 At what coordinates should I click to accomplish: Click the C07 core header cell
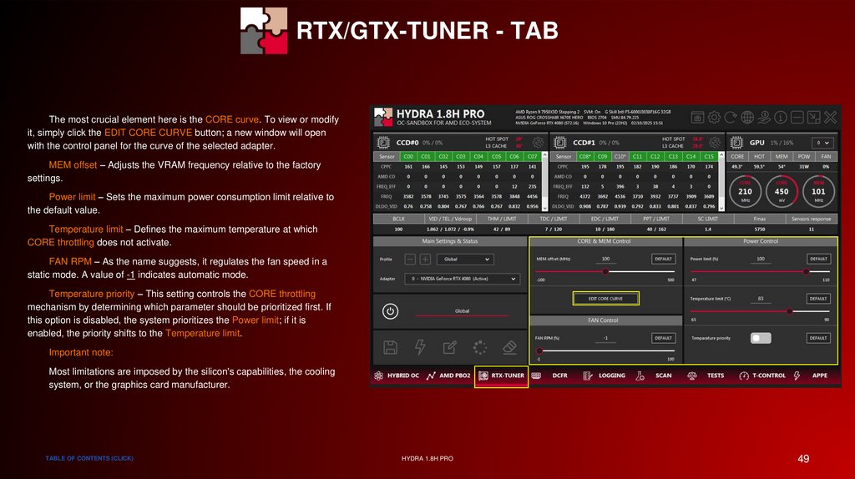pyautogui.click(x=532, y=156)
